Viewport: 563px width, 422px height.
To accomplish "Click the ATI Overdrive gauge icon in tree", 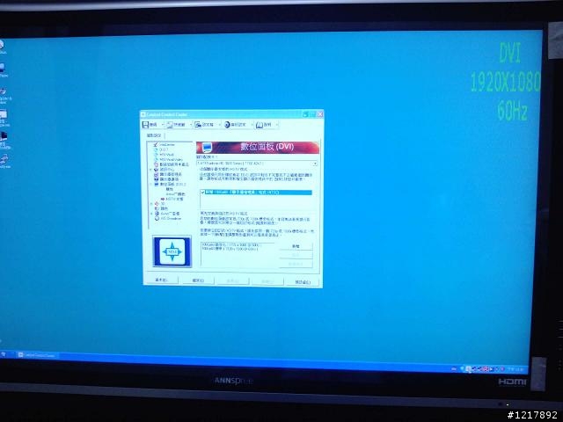I will tap(157, 219).
